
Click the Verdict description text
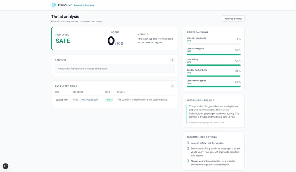(155, 41)
